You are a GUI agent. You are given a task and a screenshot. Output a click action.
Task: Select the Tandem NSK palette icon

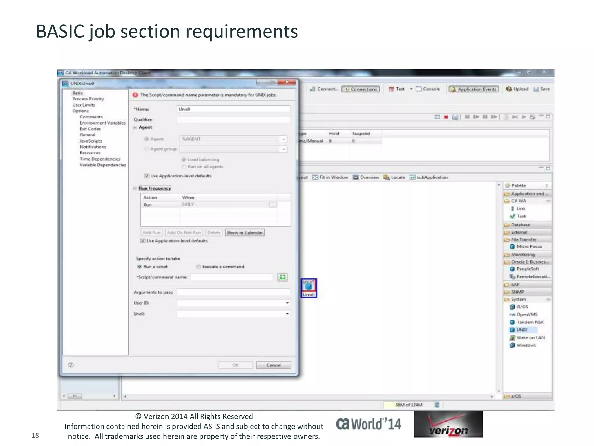click(x=512, y=322)
